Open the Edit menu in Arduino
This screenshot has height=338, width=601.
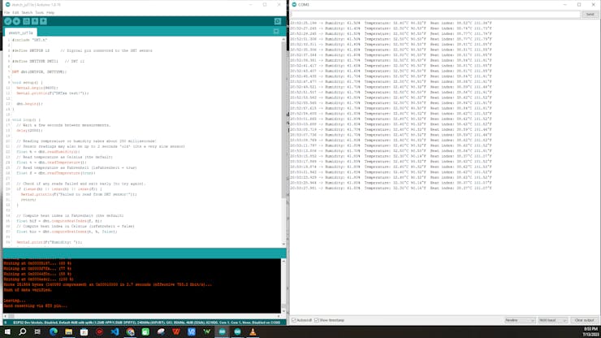[15, 13]
